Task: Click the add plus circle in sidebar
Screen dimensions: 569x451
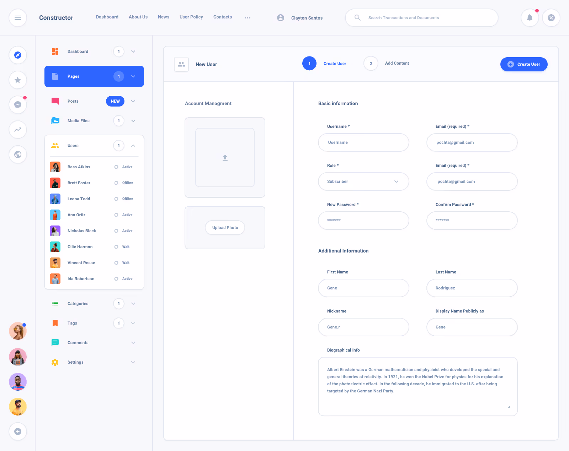Action: pyautogui.click(x=18, y=431)
